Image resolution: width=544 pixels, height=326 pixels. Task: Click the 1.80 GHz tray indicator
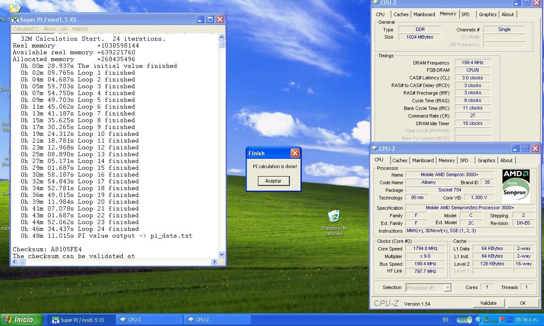pos(510,320)
